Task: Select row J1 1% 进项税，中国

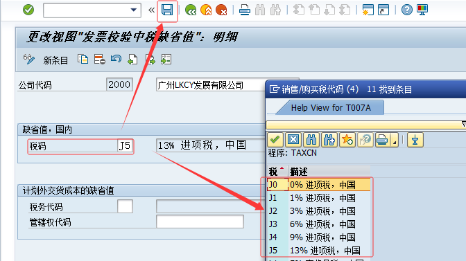Action: point(318,198)
